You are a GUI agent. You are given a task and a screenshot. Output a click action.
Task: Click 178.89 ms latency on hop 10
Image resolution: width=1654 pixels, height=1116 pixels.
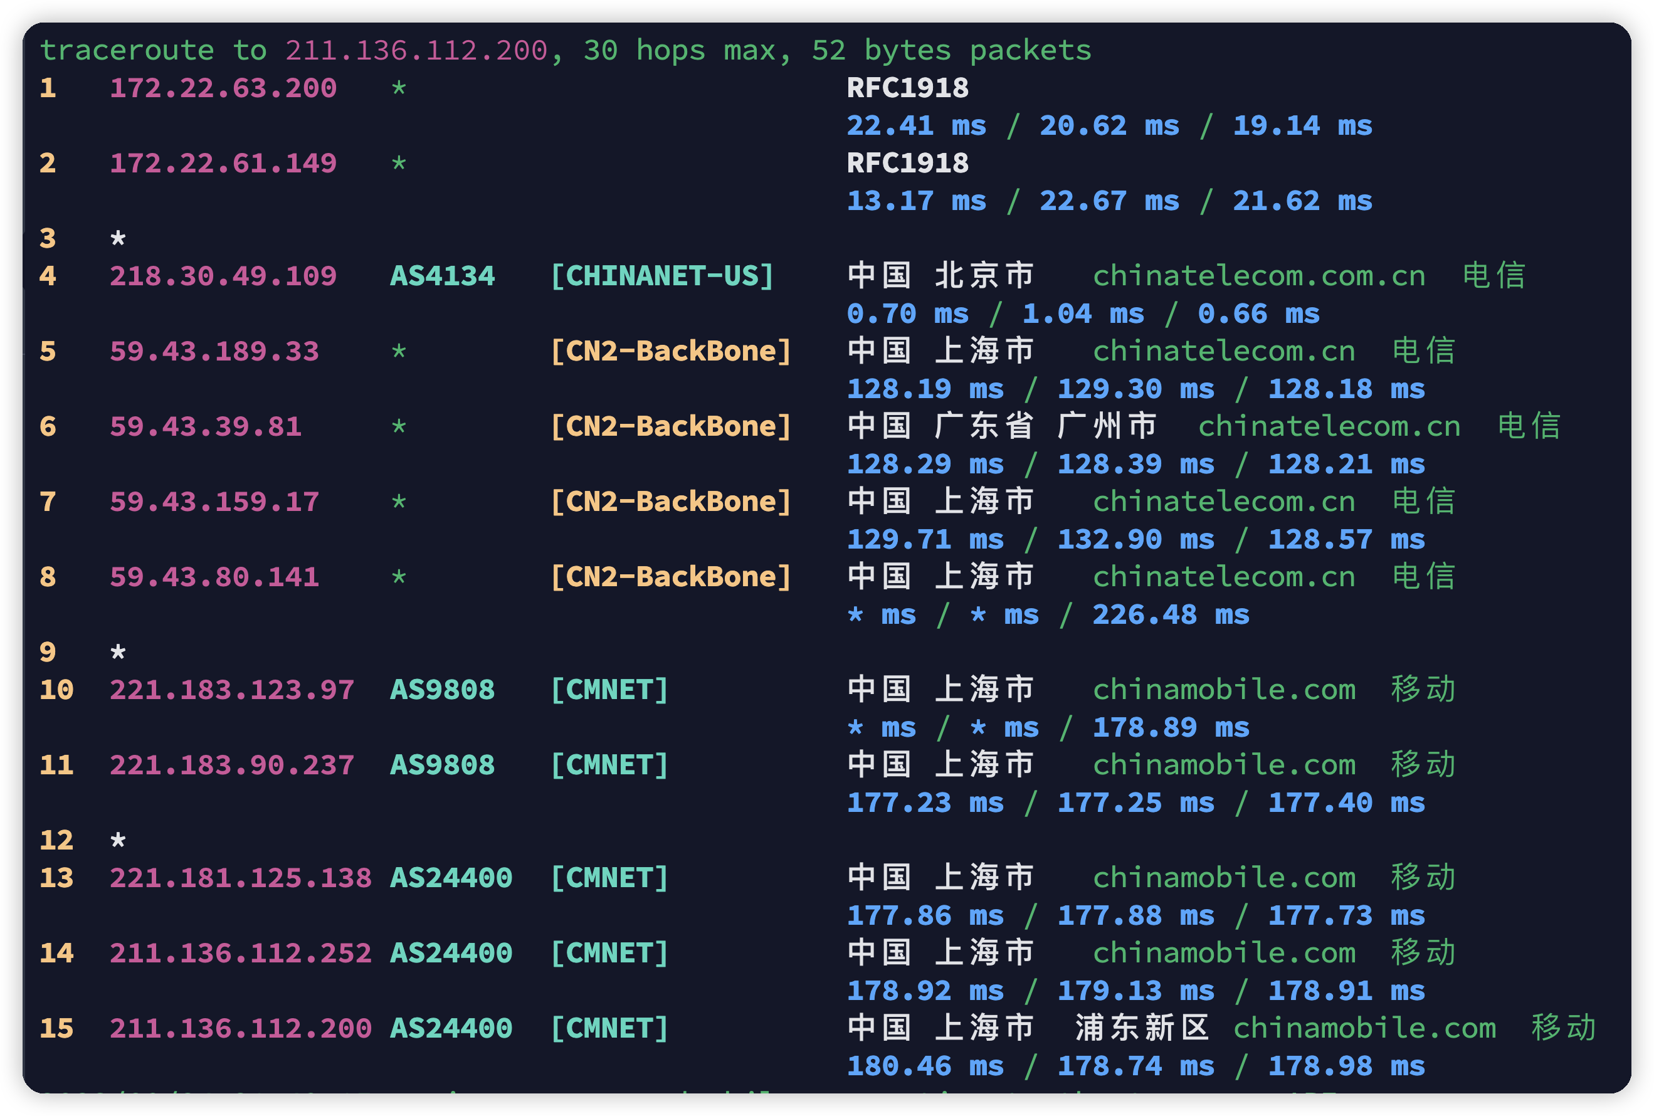click(x=1171, y=728)
